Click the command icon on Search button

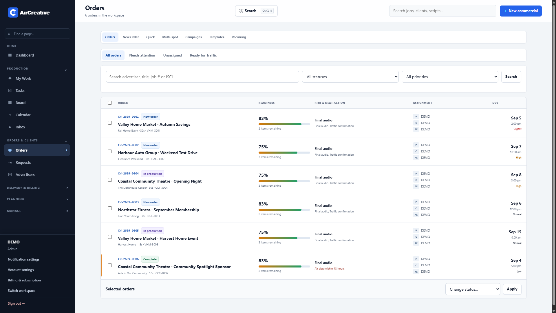click(241, 11)
